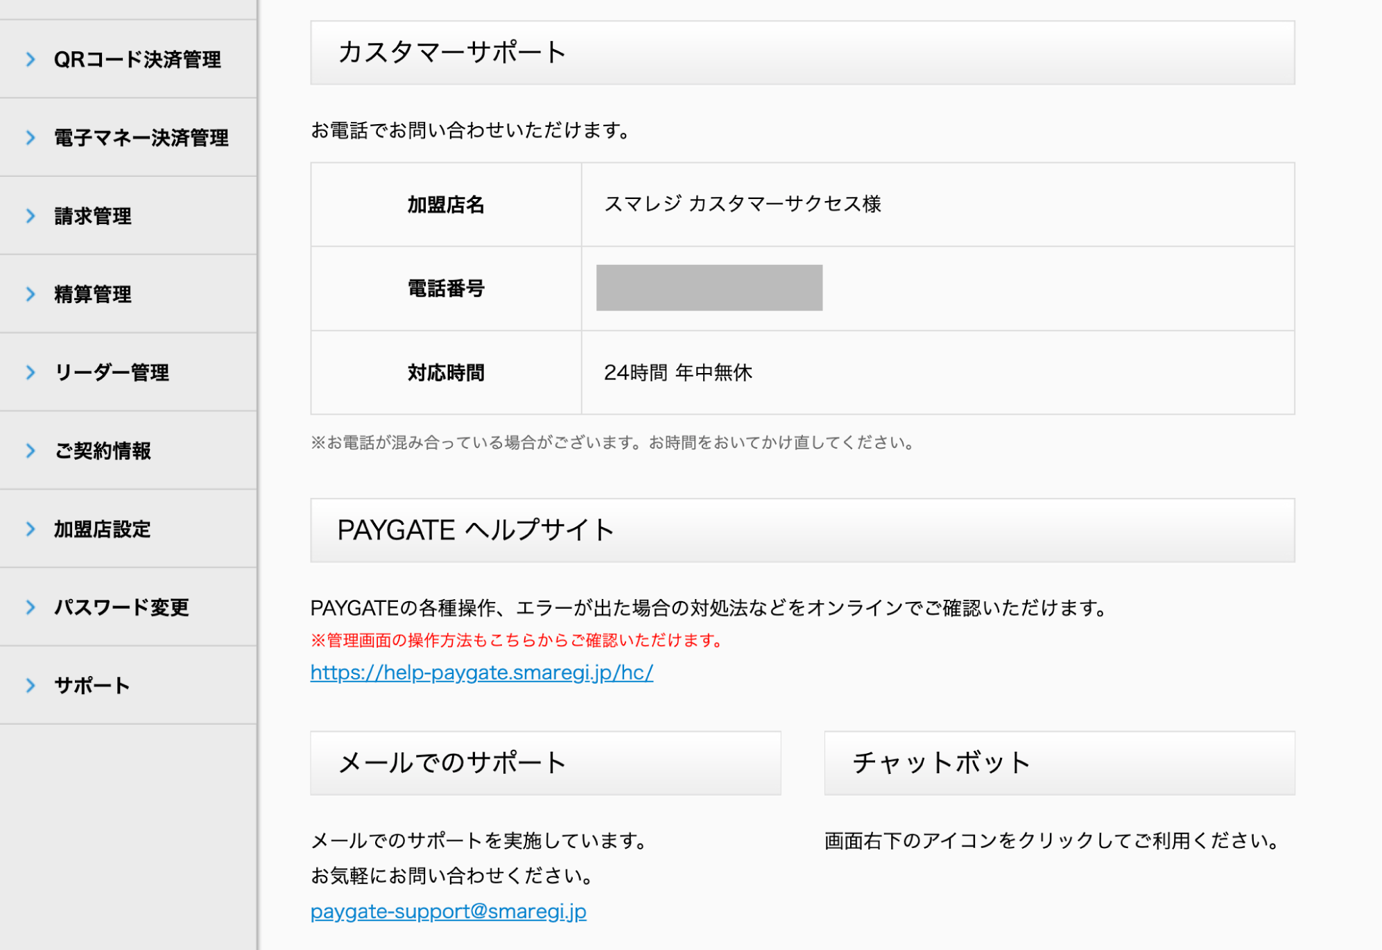This screenshot has width=1382, height=950.
Task: Click text メールでのサポートを実施しています。
Action: pyautogui.click(x=478, y=841)
